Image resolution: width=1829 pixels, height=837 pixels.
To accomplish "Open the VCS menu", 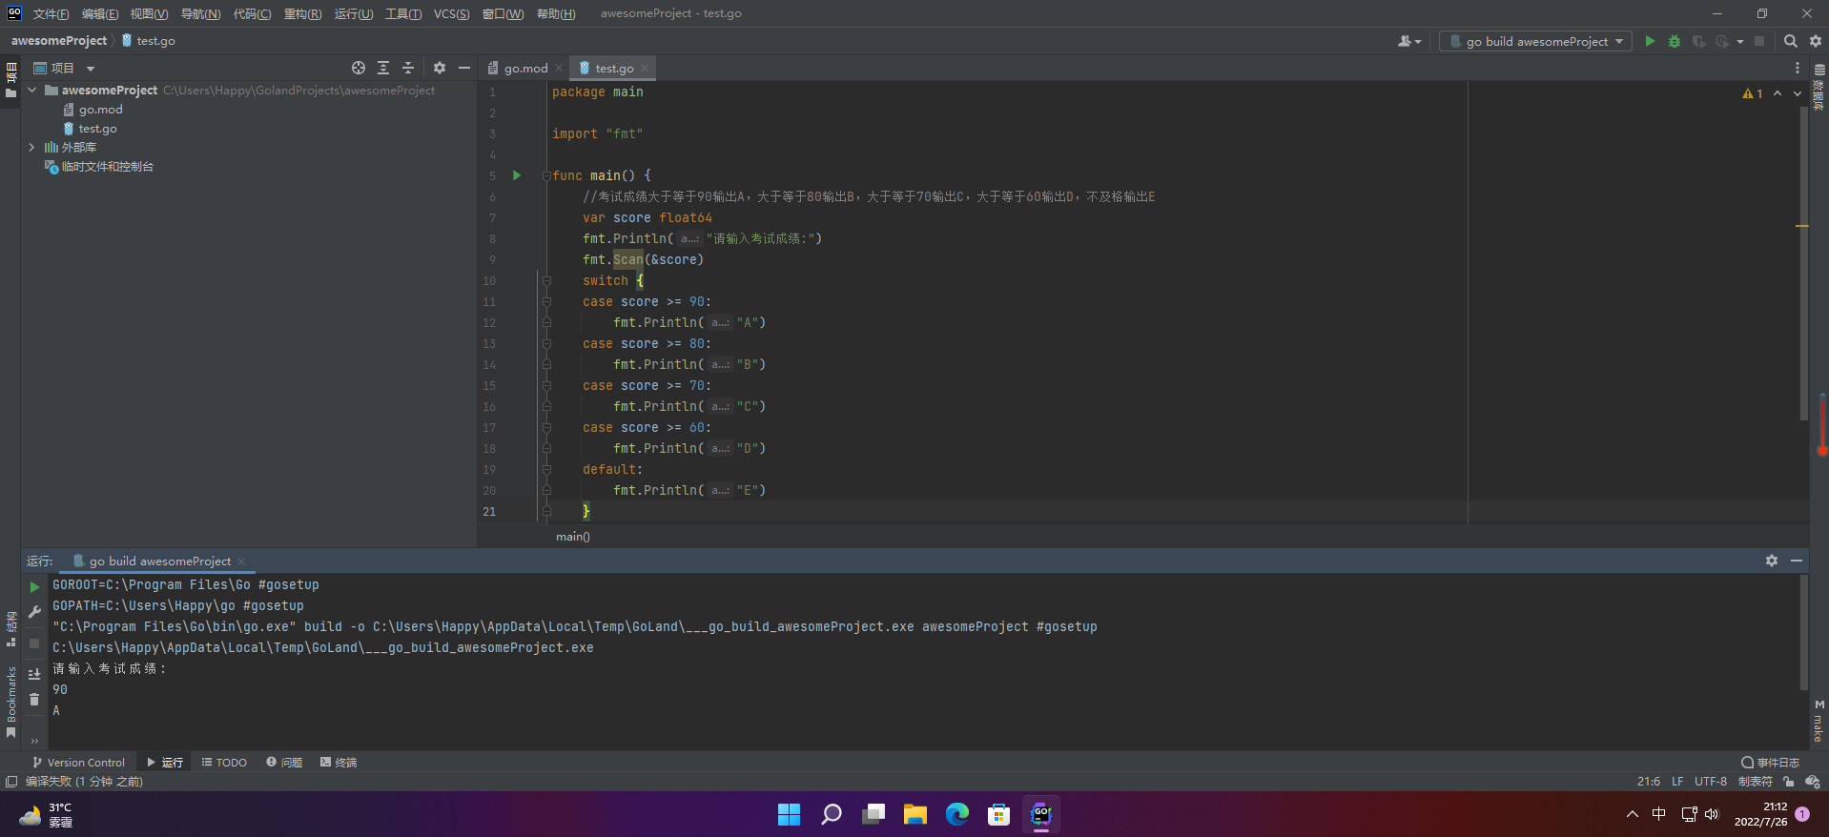I will click(451, 13).
